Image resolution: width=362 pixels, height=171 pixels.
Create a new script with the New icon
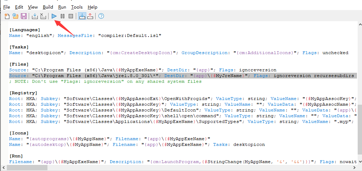click(7, 16)
